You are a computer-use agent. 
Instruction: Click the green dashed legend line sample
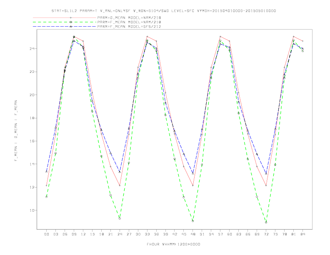click(x=65, y=22)
